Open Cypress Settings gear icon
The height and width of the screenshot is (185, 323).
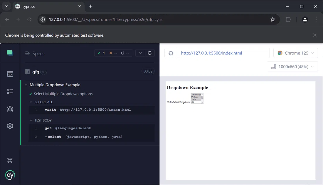10,126
